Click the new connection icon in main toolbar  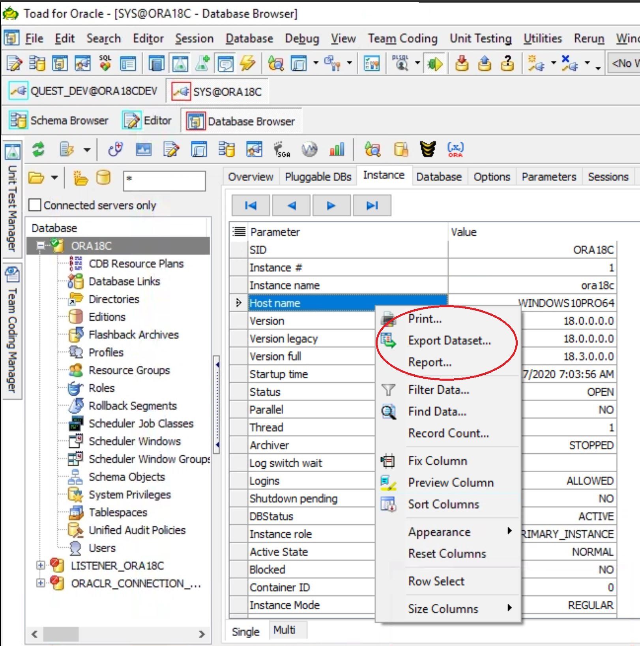[x=536, y=63]
